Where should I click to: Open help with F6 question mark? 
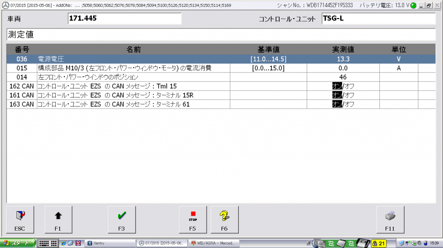click(224, 219)
